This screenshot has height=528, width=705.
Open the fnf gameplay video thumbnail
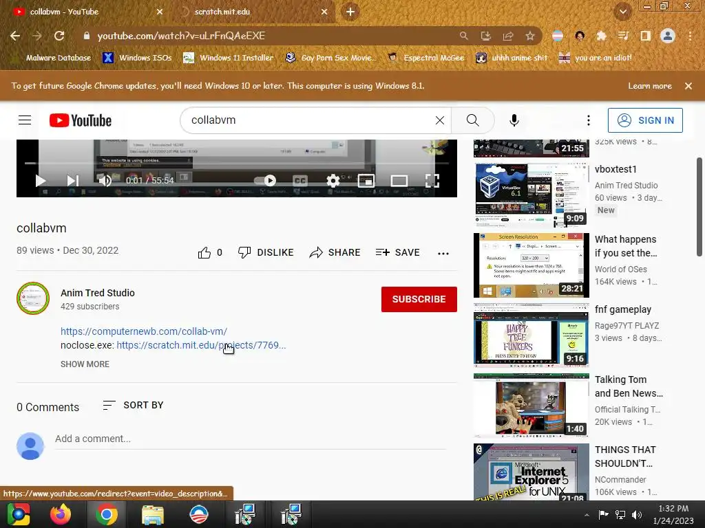(532, 335)
